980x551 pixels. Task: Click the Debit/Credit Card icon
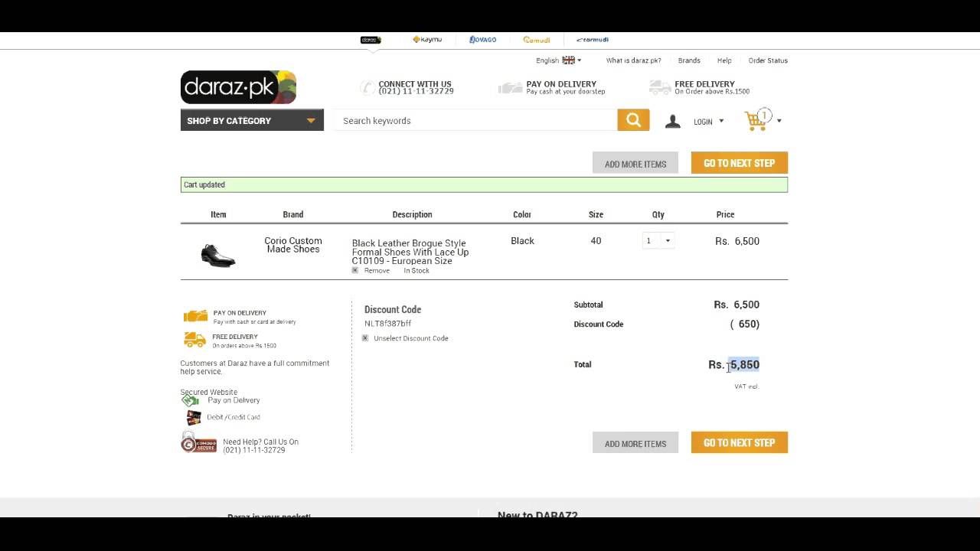tap(194, 417)
